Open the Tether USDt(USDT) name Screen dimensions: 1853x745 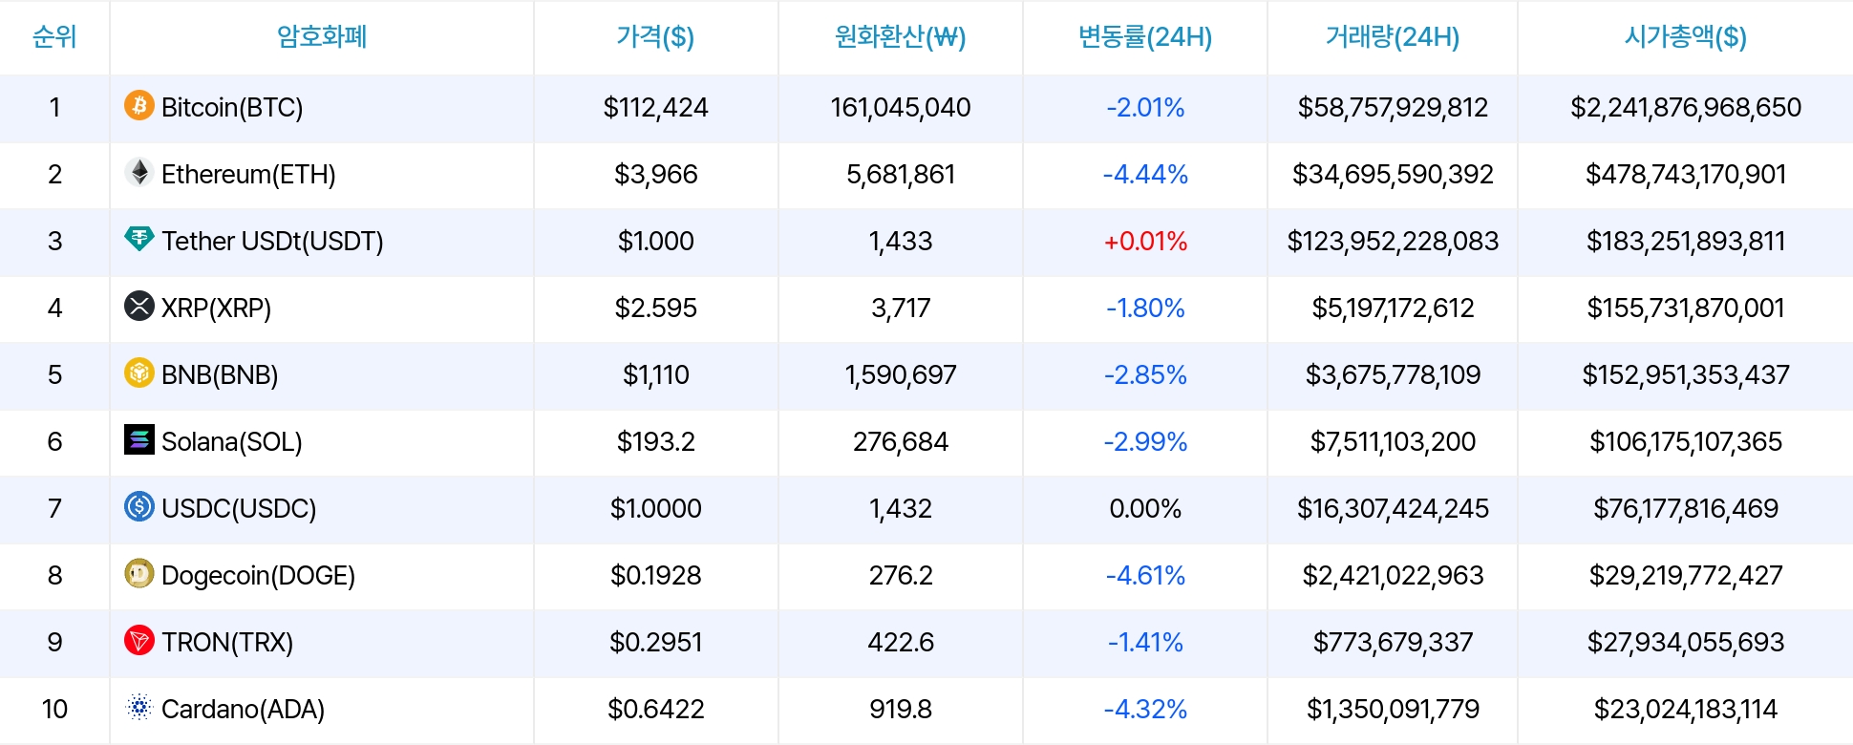tap(272, 242)
